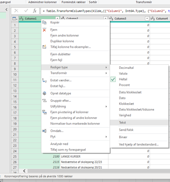The height and width of the screenshot is (182, 170).
Task: Expand the Flyt submenu arrow
Action: pos(106,136)
